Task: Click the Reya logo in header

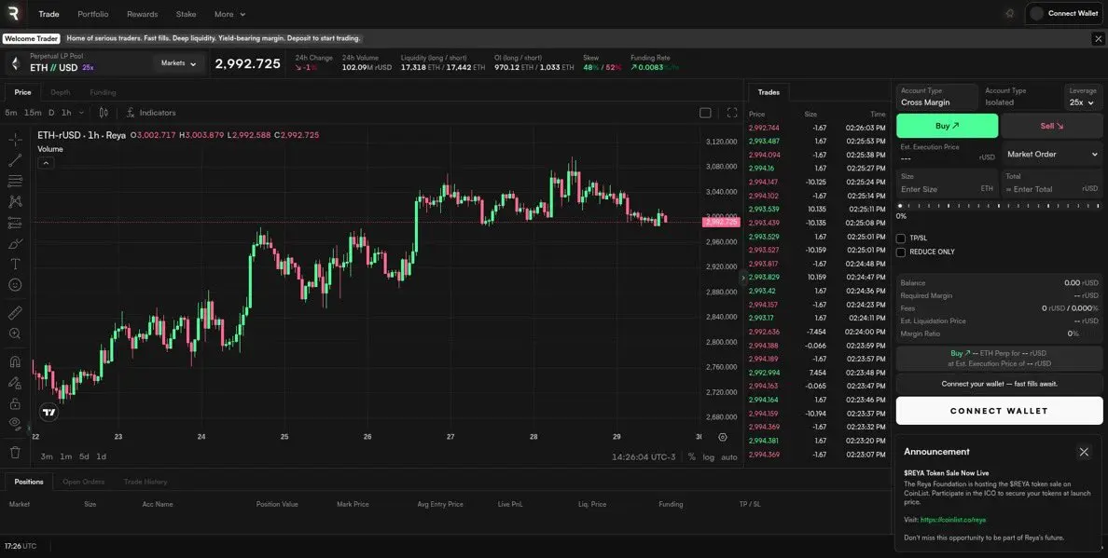Action: click(13, 13)
